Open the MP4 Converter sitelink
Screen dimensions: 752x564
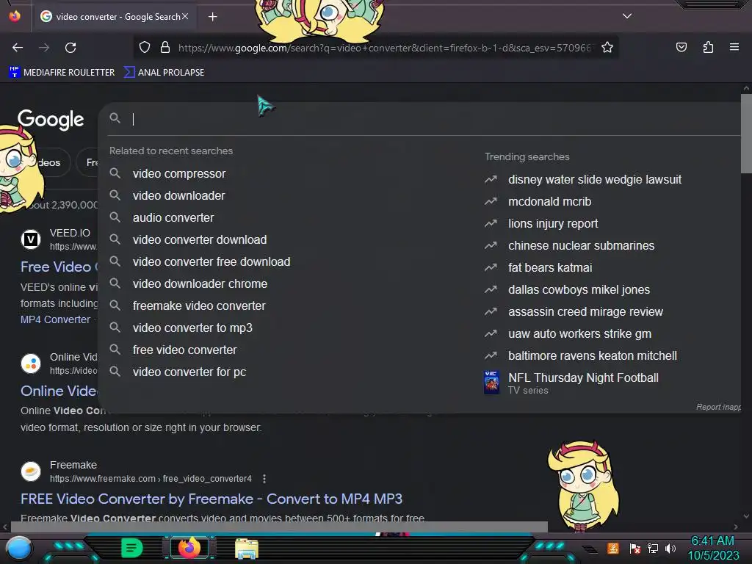click(x=55, y=319)
